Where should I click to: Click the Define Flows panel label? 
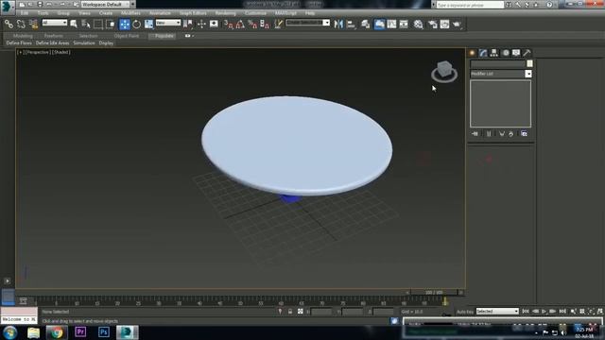tap(19, 43)
